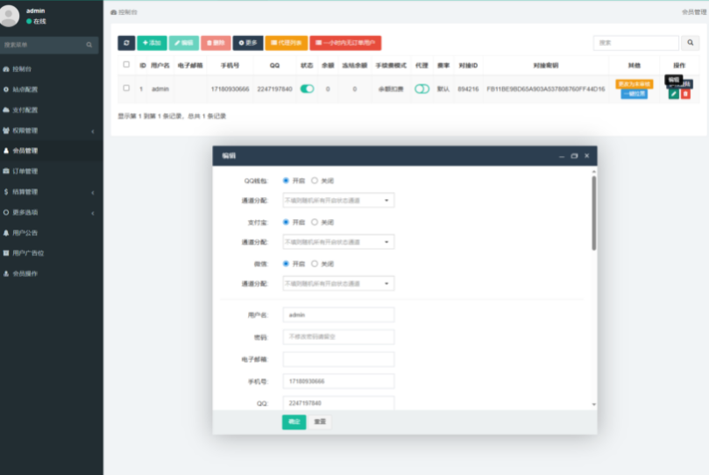Viewport: 709px width, 475px height.
Task: Select 关闭 radio for QQ钱包
Action: click(315, 181)
